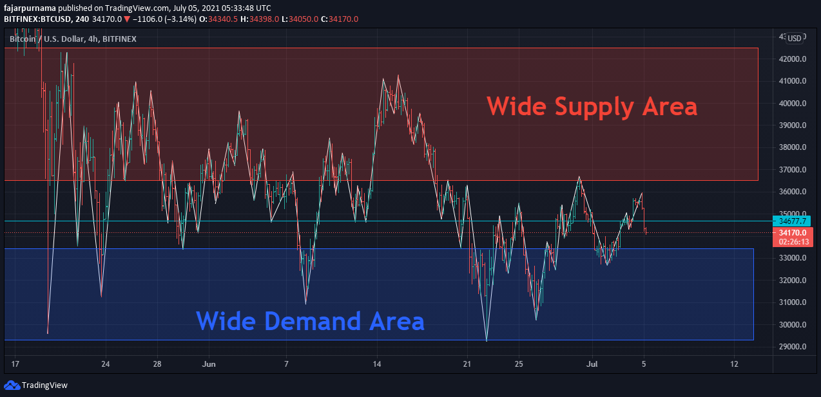Click the 38000.0 price axis label
This screenshot has height=397, width=821.
click(793, 147)
